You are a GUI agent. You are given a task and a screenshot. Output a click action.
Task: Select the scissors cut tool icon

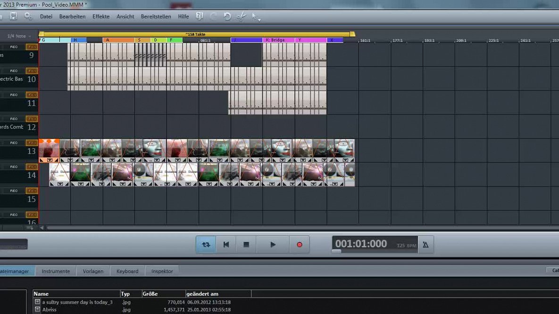click(241, 16)
